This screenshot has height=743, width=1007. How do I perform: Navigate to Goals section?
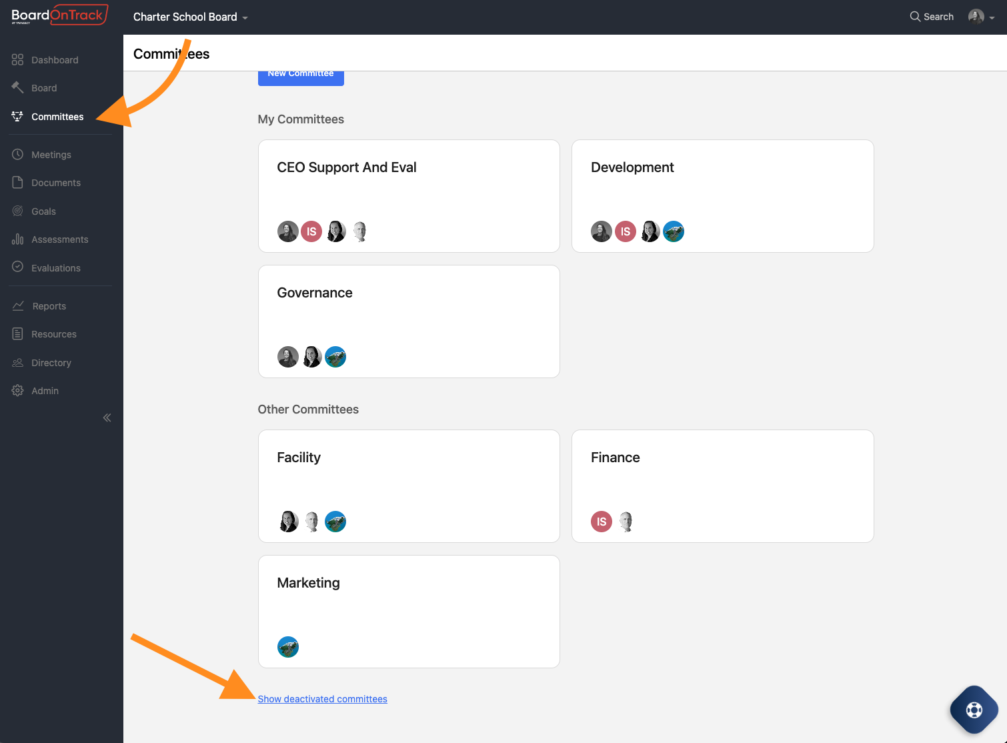pyautogui.click(x=43, y=211)
